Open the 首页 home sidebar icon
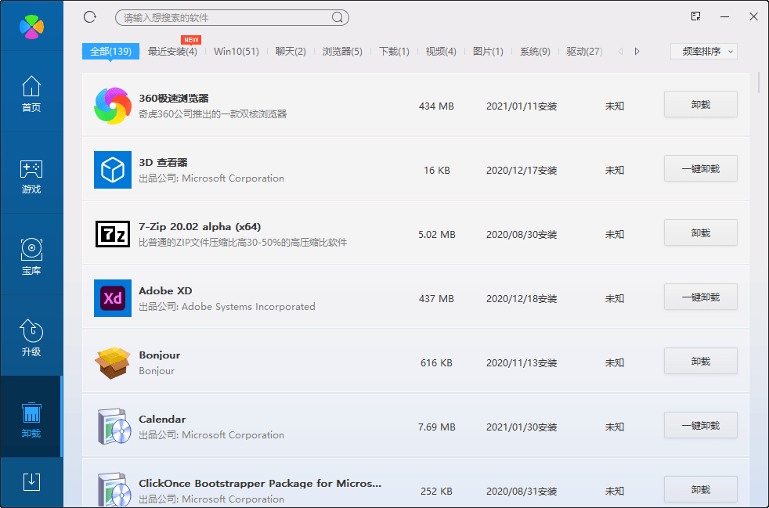The height and width of the screenshot is (508, 769). point(31,94)
